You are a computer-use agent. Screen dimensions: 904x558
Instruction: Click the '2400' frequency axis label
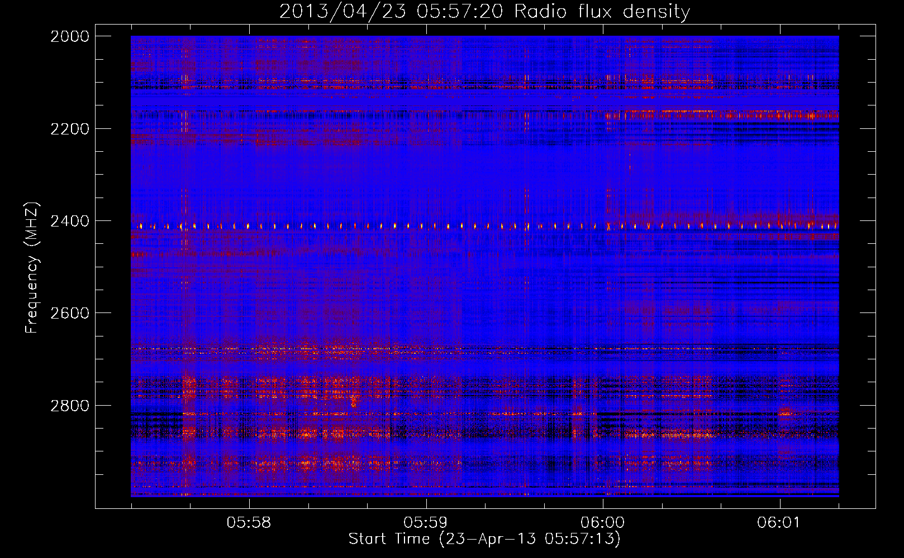click(69, 221)
